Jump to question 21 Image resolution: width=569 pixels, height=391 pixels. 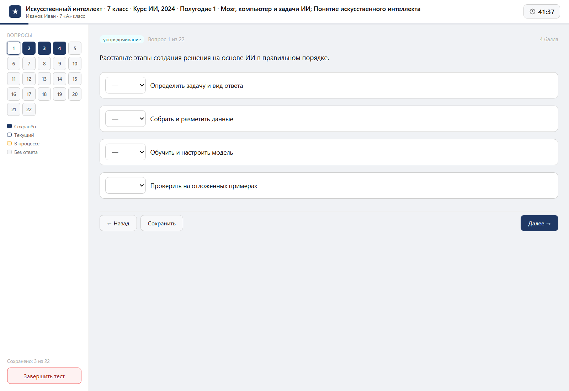[14, 109]
